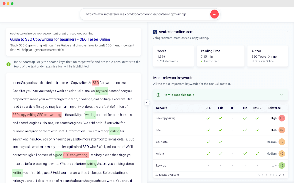Image resolution: width=294 pixels, height=183 pixels.
Task: Click the Title checkmark in the 'writing' row
Action: click(x=221, y=154)
